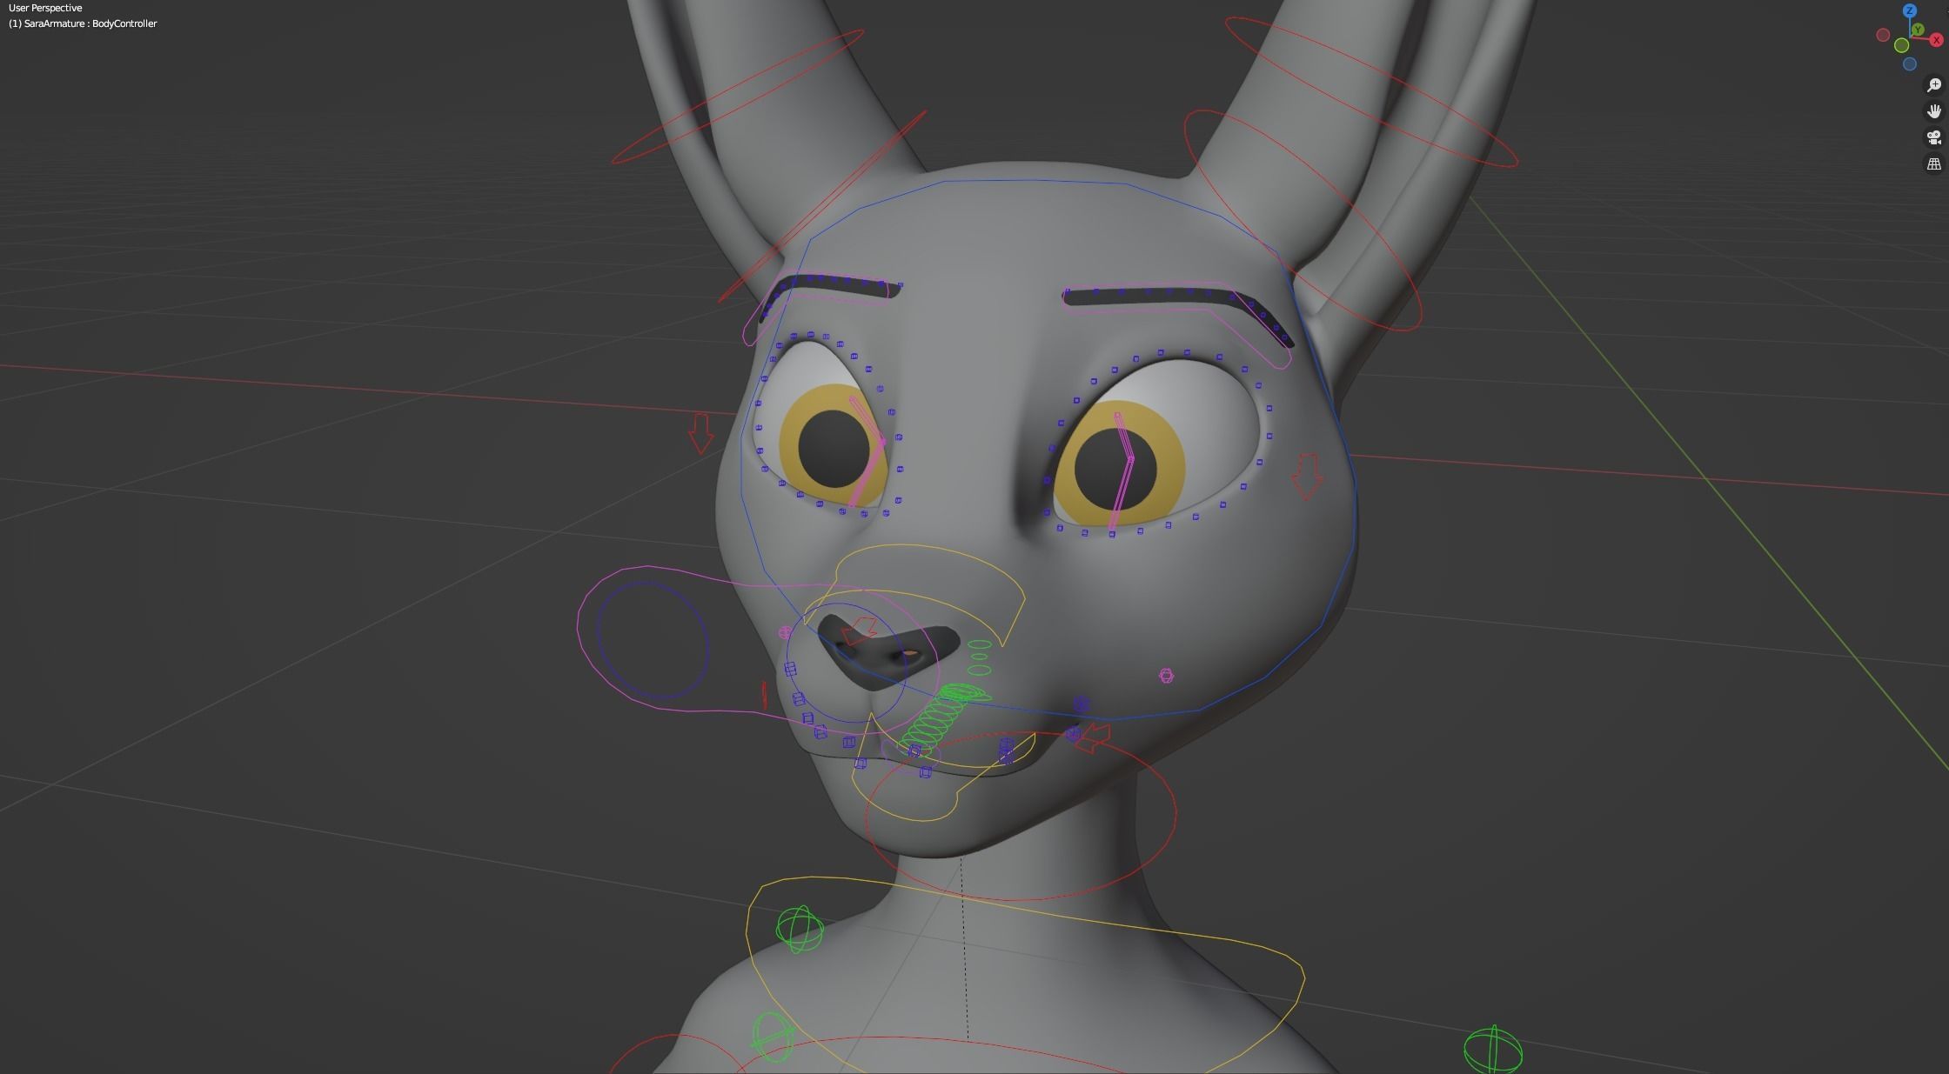Select the blue circle controller inside the pink outline
The image size is (1949, 1074).
point(653,640)
